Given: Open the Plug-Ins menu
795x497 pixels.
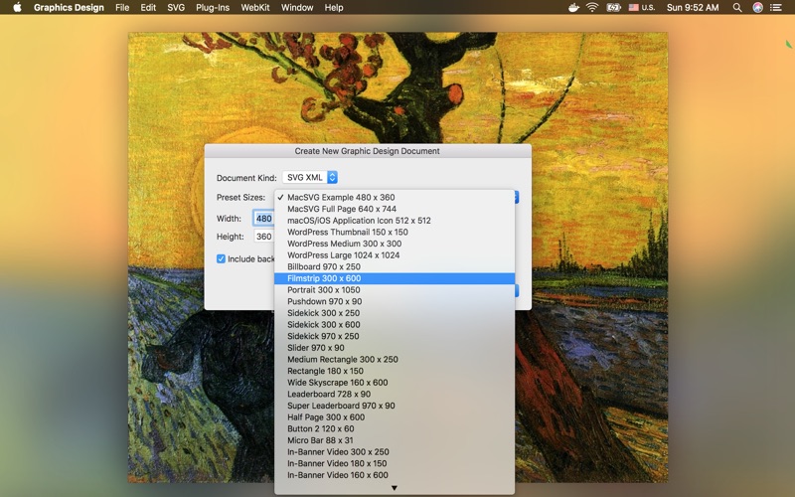Looking at the screenshot, I should click(213, 7).
